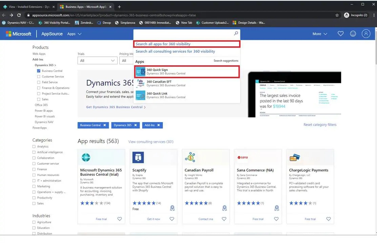Click the 360 Canadian EFT app icon
This screenshot has width=377, height=243.
coord(141,83)
